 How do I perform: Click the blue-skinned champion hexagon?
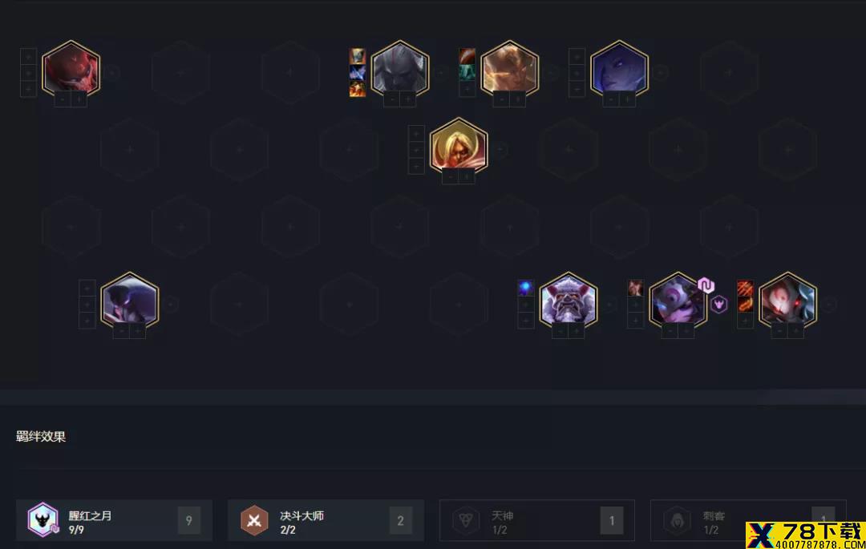(619, 70)
